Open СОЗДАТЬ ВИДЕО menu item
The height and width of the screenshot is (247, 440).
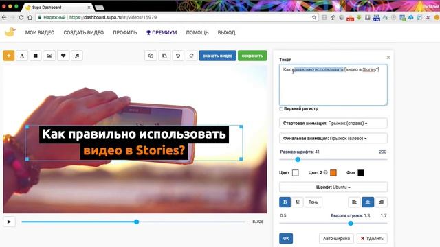(x=84, y=32)
